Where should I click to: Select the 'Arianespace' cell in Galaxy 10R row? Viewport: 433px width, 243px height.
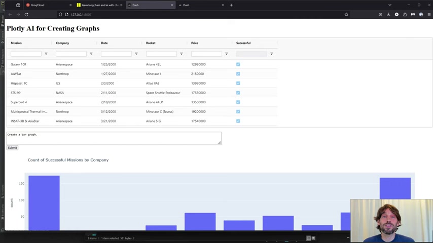click(64, 64)
